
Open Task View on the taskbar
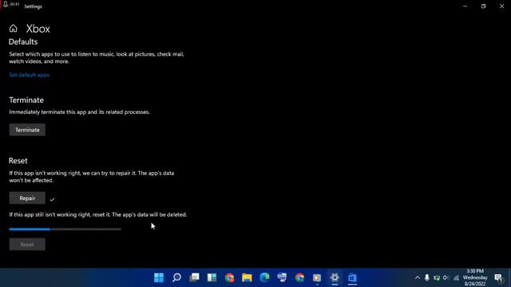click(194, 277)
